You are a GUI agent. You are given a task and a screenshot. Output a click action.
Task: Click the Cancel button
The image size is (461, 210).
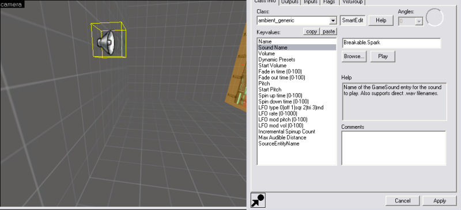pyautogui.click(x=402, y=201)
